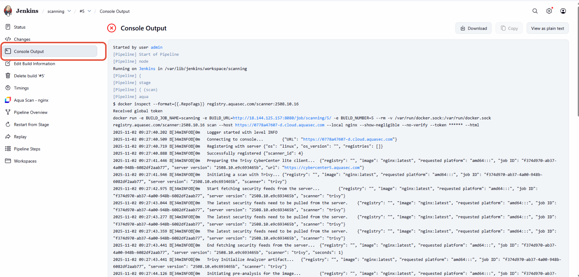This screenshot has width=579, height=277.
Task: Click the Delete build trash icon
Action: pyautogui.click(x=8, y=75)
